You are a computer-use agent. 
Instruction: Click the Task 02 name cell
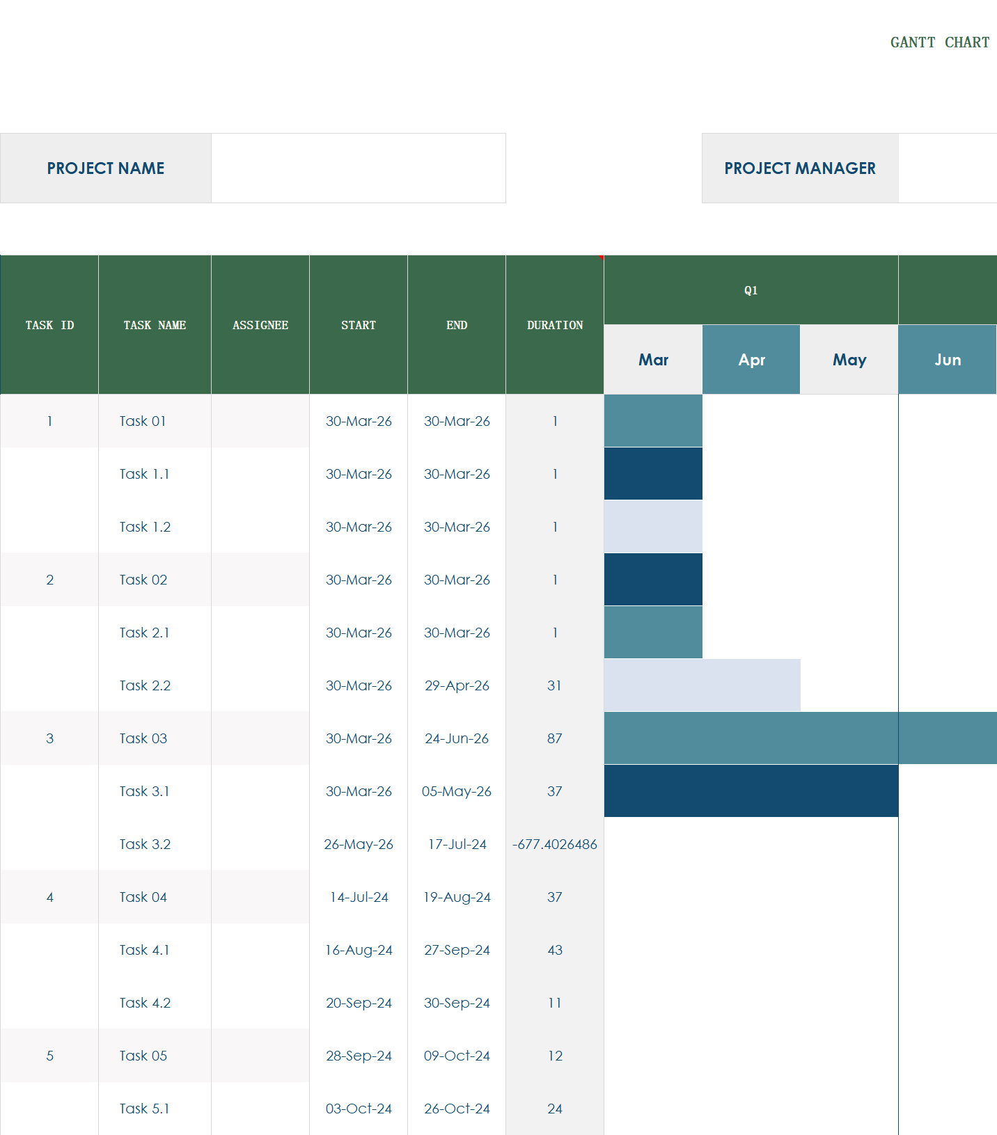155,580
